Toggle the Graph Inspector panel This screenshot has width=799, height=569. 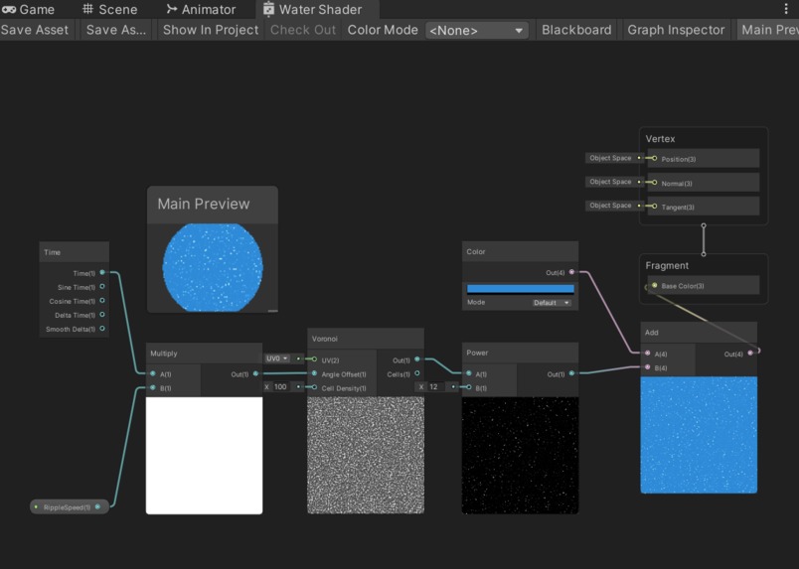tap(676, 30)
